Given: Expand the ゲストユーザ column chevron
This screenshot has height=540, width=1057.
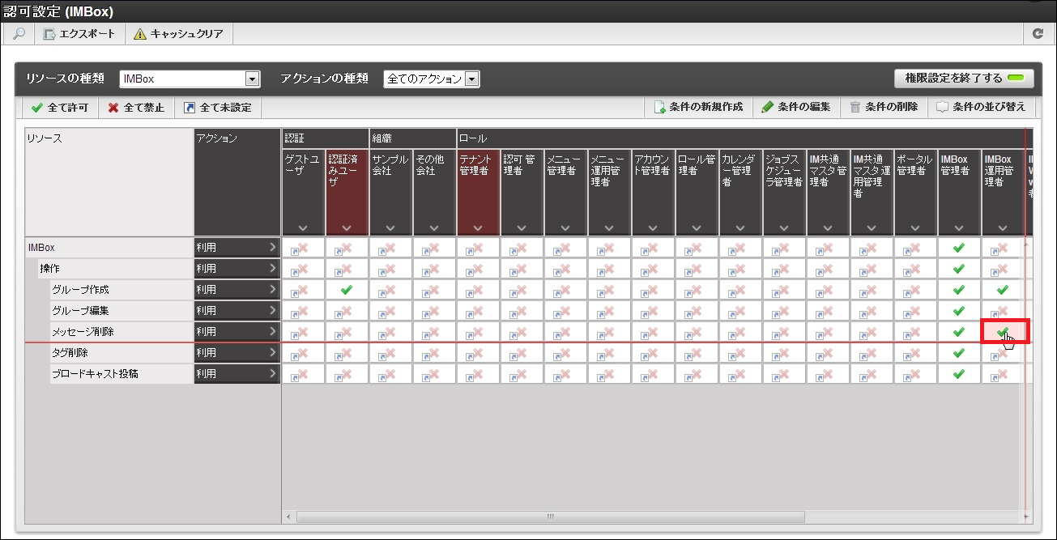Looking at the screenshot, I should click(303, 228).
